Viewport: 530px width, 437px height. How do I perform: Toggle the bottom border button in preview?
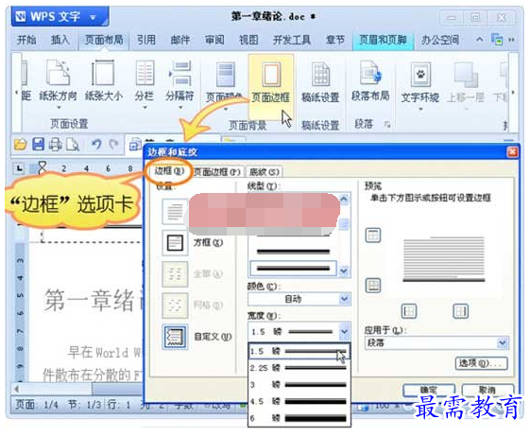pyautogui.click(x=373, y=286)
